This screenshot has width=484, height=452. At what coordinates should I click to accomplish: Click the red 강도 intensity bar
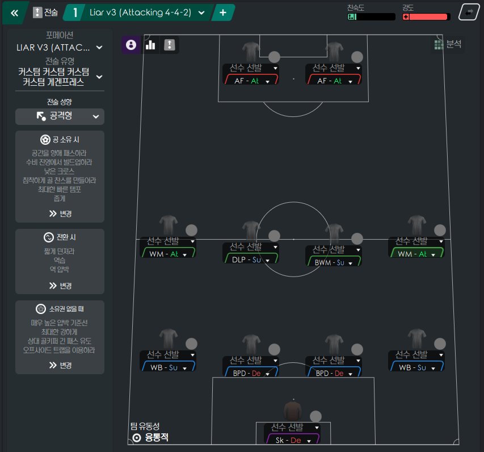pyautogui.click(x=426, y=16)
